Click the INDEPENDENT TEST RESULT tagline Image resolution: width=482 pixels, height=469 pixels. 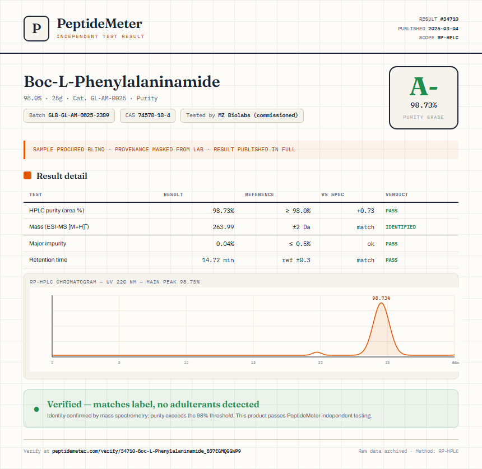tap(100, 36)
